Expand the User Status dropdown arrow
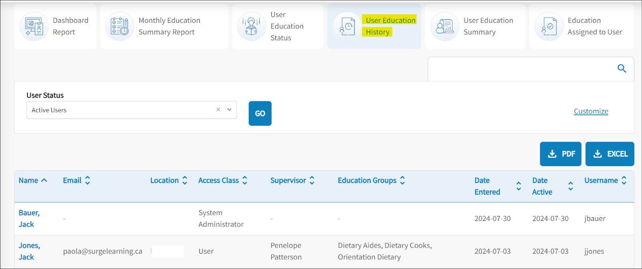 coord(230,110)
